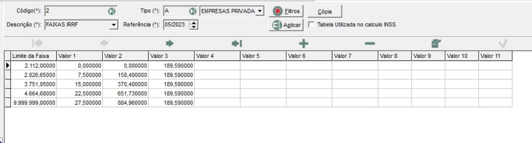Click the Cópia button
532x143 pixels.
325,11
